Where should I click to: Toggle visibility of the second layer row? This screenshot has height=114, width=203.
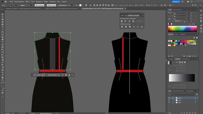tap(169, 100)
